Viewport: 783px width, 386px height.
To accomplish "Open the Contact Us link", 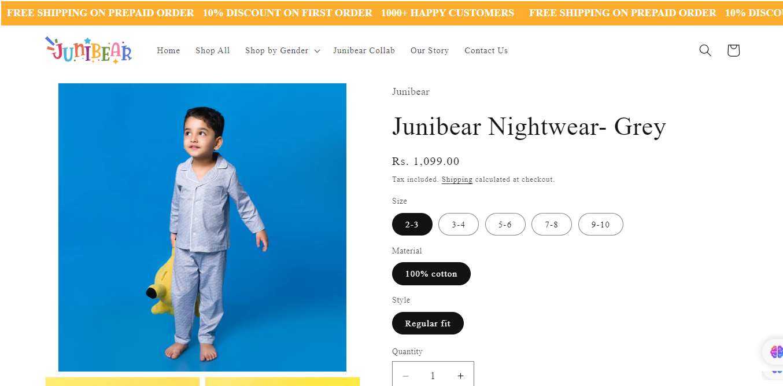I will click(x=486, y=51).
